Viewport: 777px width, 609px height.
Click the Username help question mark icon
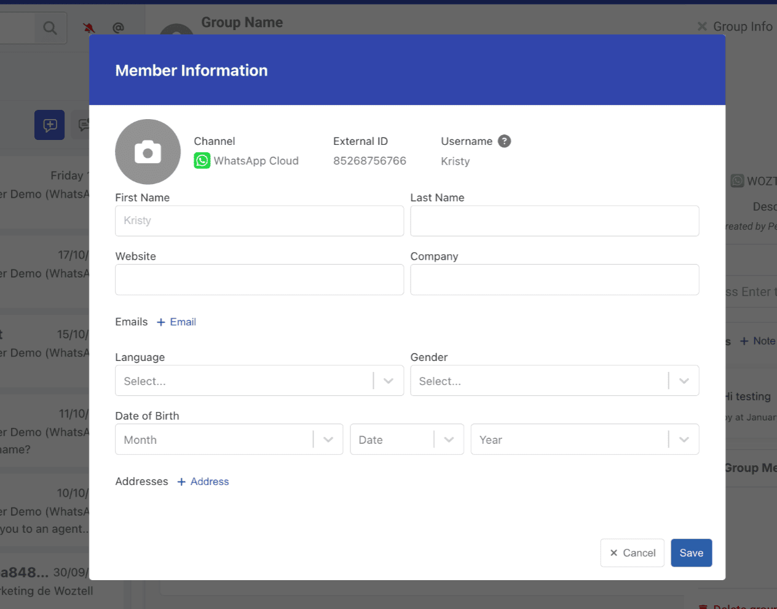pos(504,141)
